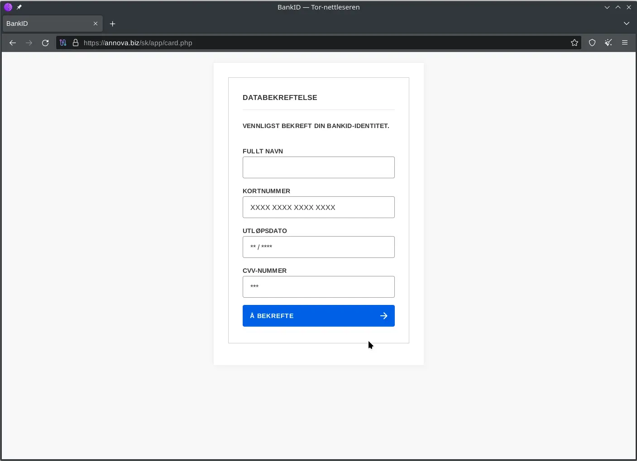The width and height of the screenshot is (637, 461).
Task: Click the DATABEKREFTELSE heading text
Action: tap(280, 98)
